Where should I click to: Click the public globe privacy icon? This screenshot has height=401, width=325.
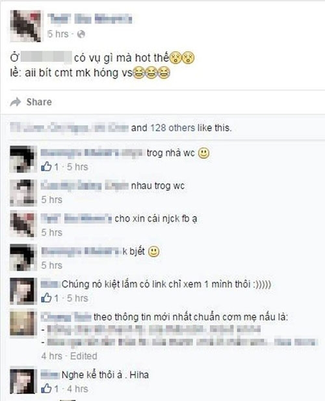81,34
